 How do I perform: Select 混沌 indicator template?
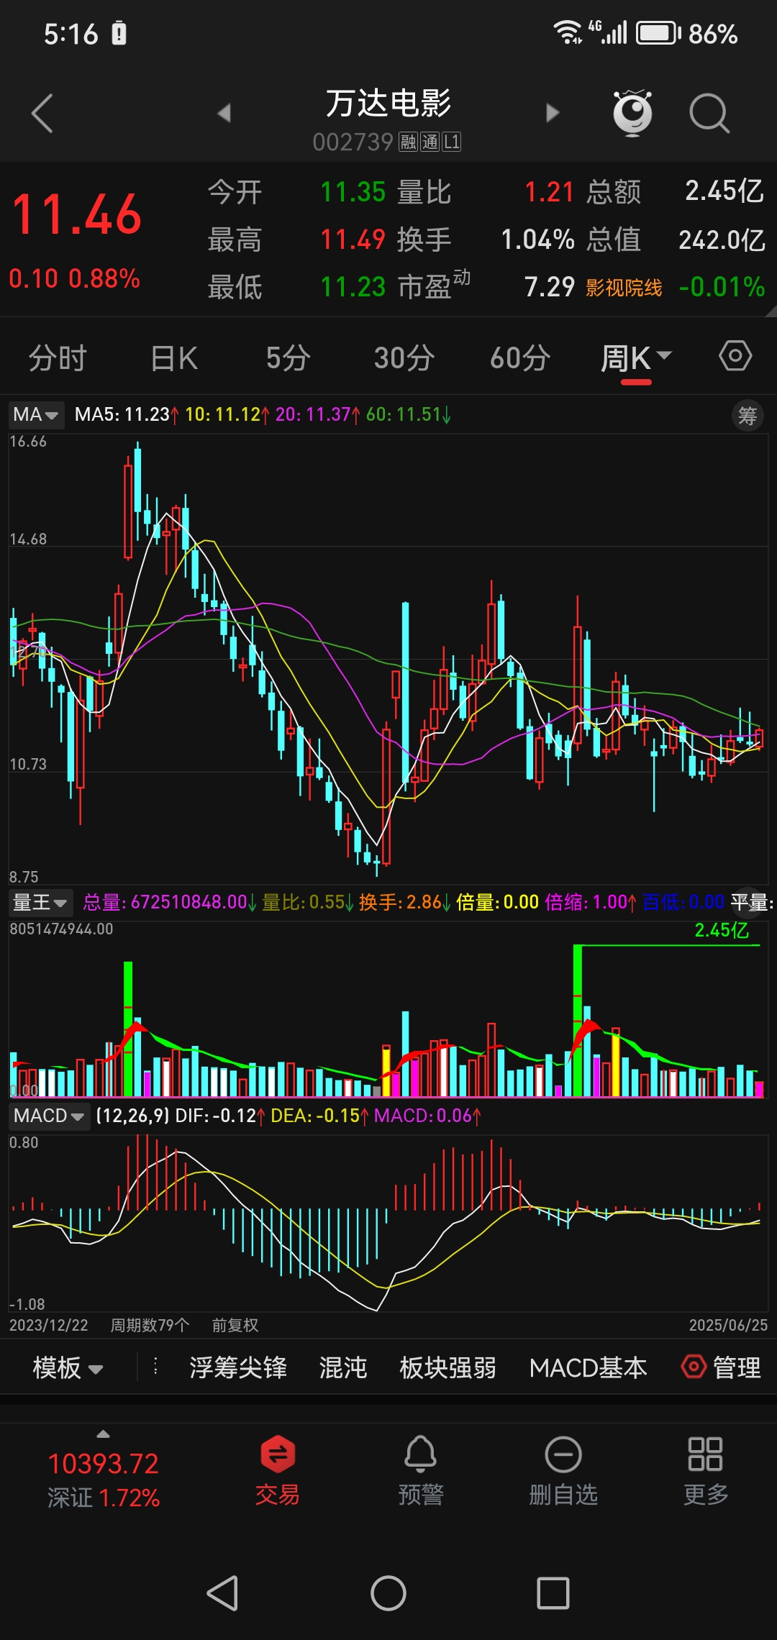click(343, 1367)
